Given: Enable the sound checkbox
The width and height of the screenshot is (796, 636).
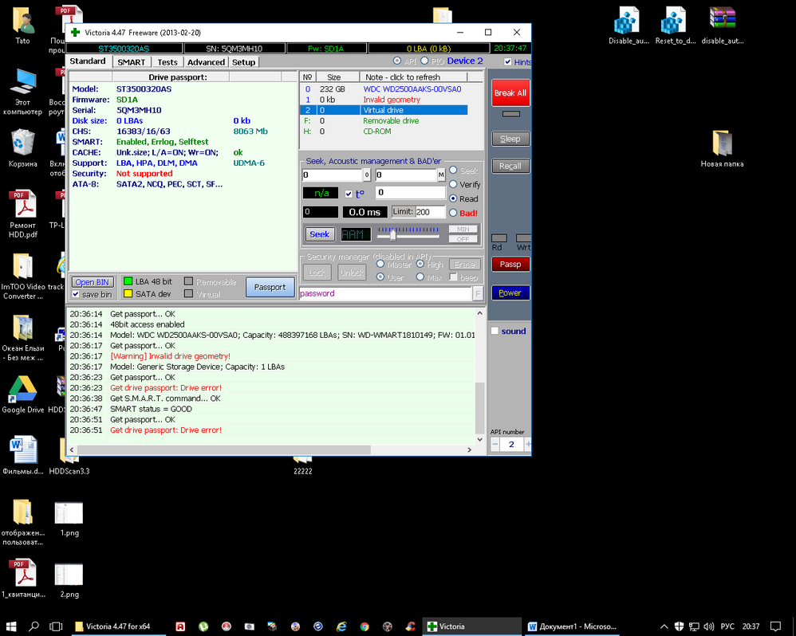Looking at the screenshot, I should [x=495, y=331].
